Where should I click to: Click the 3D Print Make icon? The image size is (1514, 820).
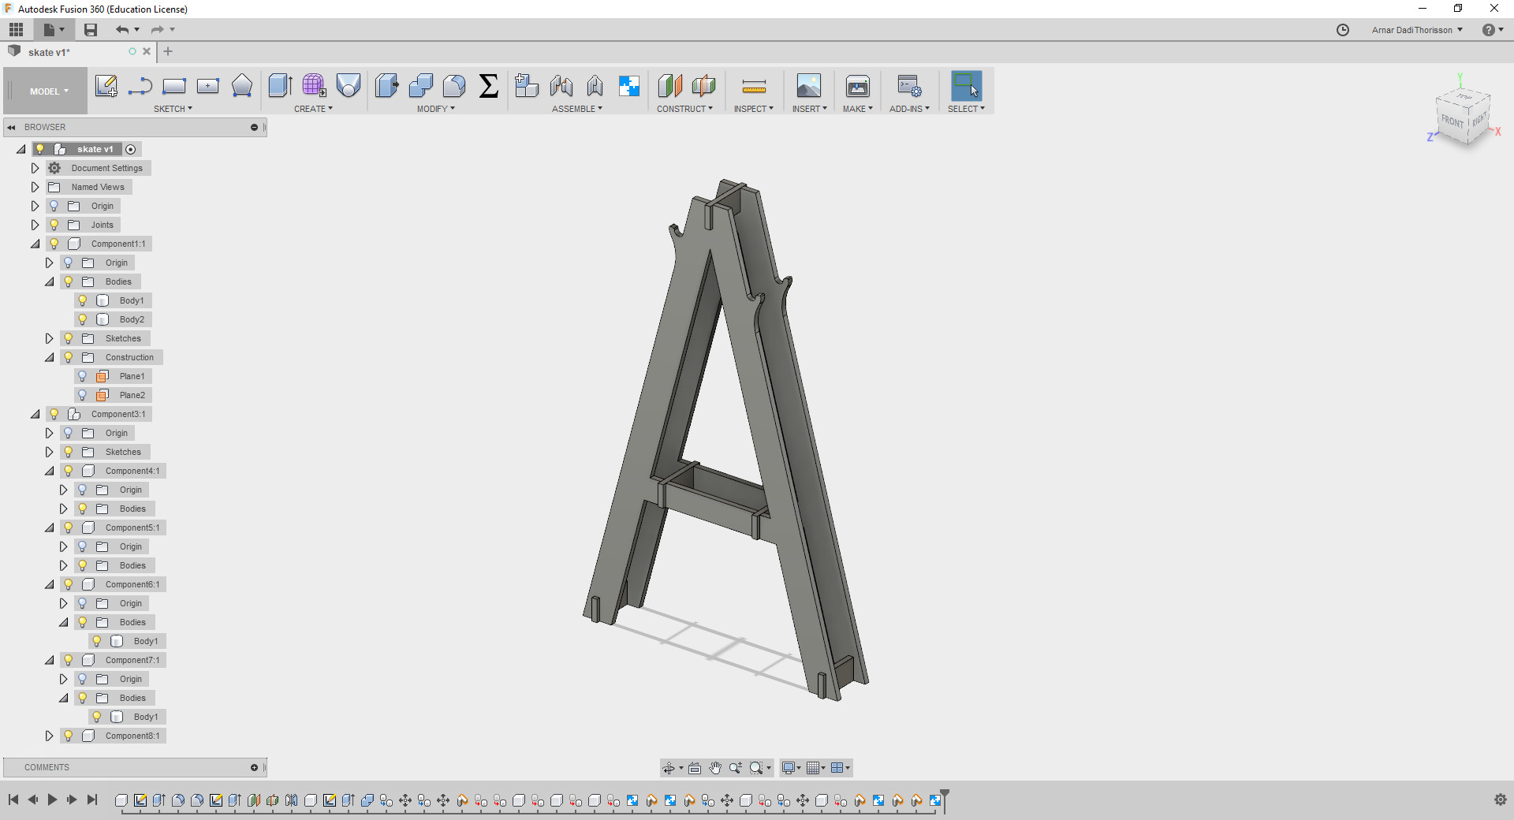(857, 86)
